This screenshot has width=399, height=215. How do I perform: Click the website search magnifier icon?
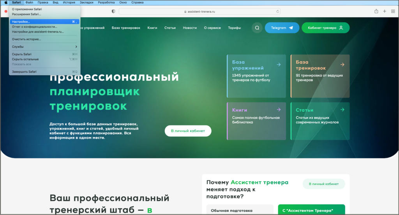(257, 28)
